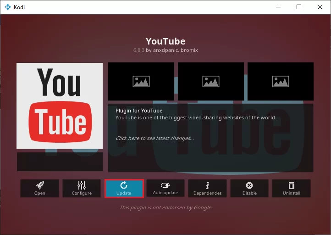The image size is (331, 235).
Task: Click the Open button label
Action: 40,193
